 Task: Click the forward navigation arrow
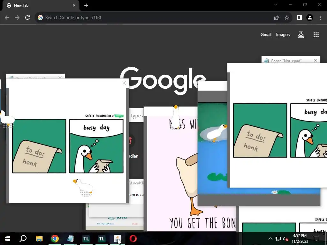(x=17, y=18)
